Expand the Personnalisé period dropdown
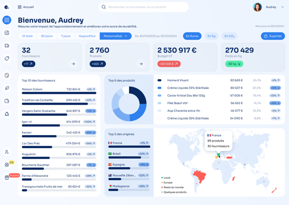This screenshot has width=289, height=205. (116, 36)
